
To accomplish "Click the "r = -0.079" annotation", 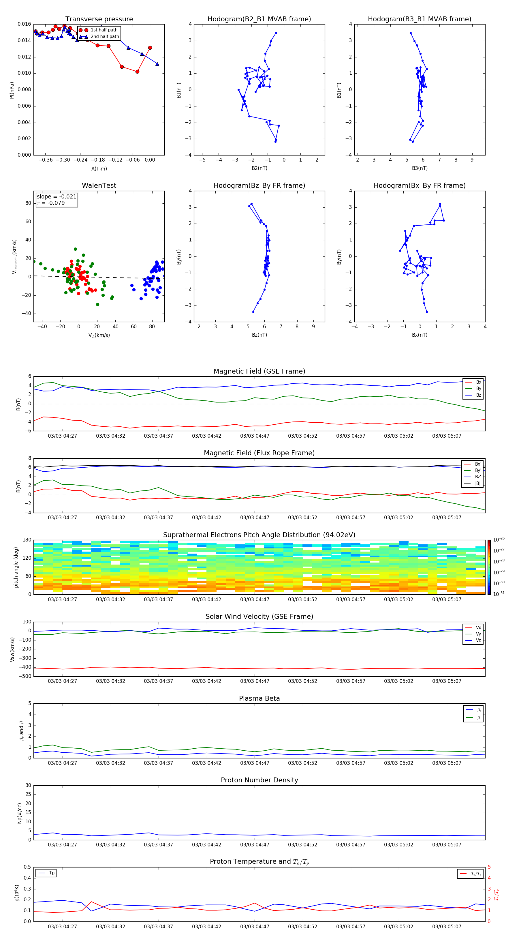I will 51,203.
